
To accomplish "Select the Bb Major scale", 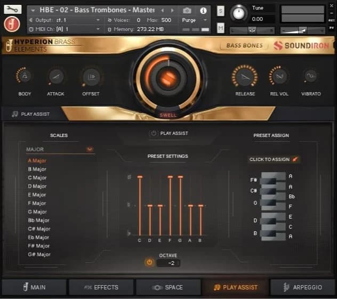I will 38,220.
